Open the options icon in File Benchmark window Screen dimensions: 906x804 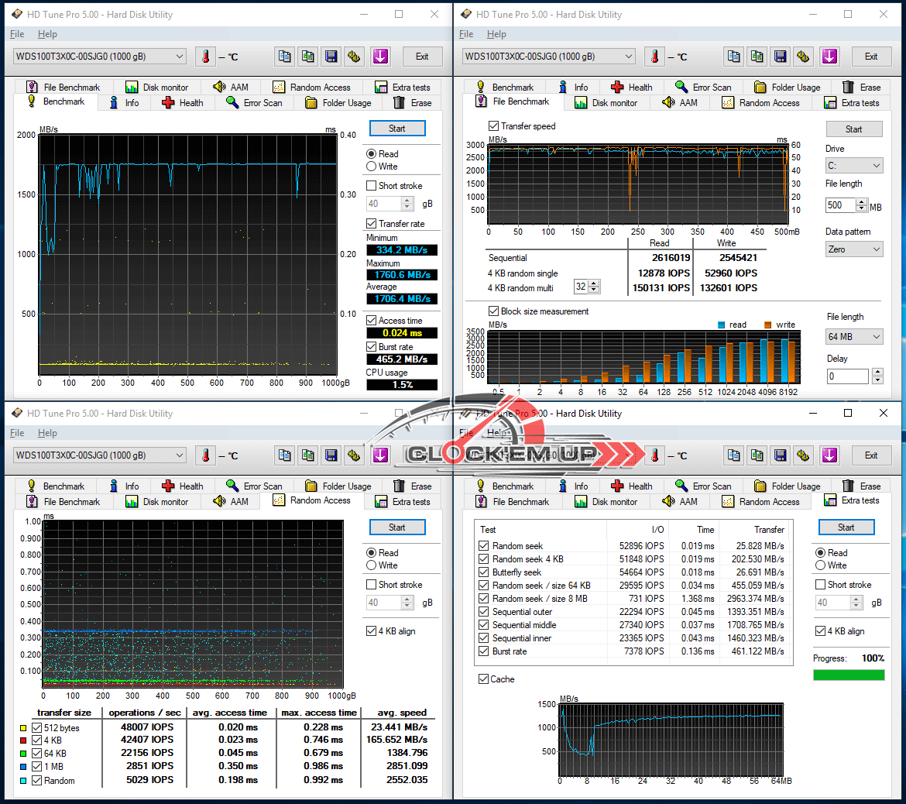803,57
